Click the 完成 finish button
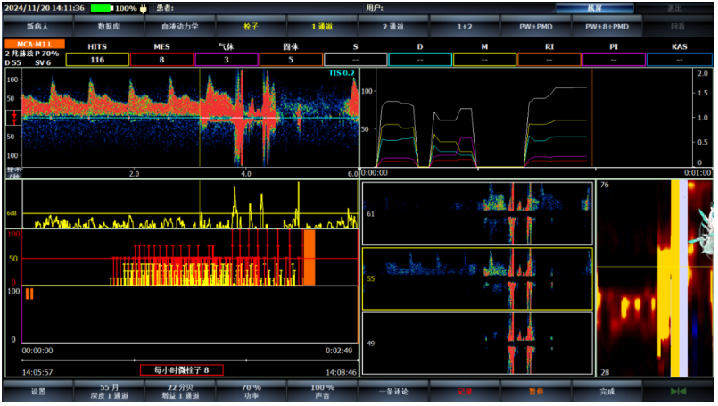 607,392
